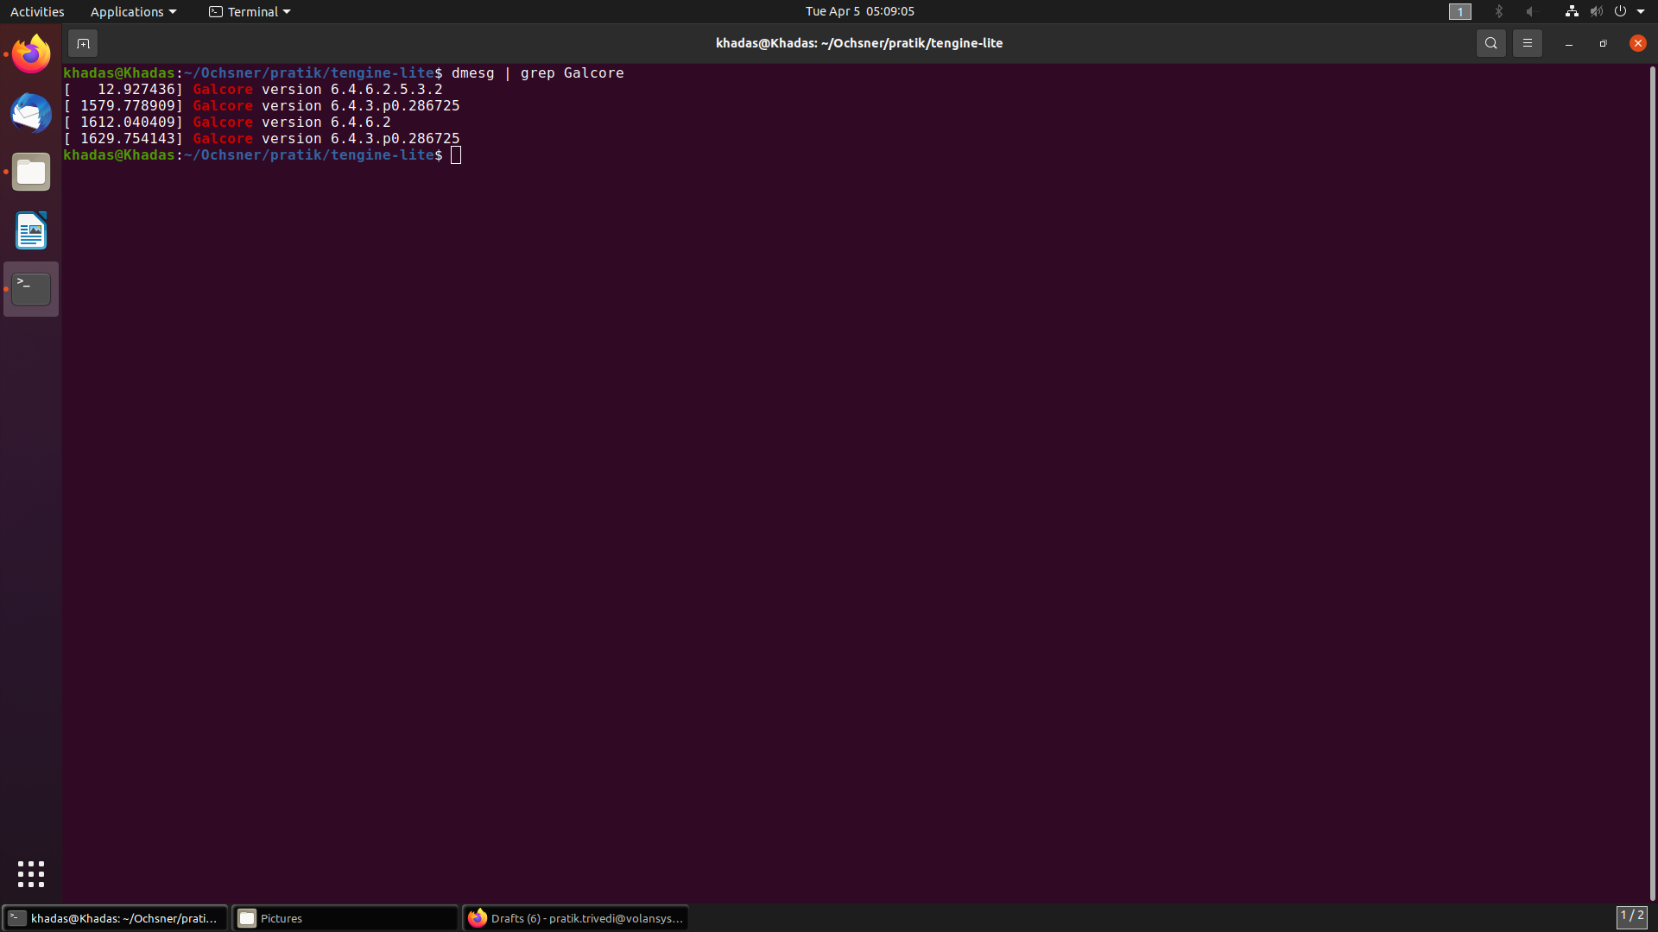Open the Activities overview
Viewport: 1658px width, 932px height.
(x=37, y=11)
